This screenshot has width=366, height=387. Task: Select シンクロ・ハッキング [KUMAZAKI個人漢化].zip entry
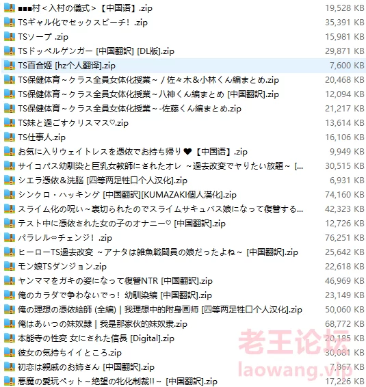pos(127,195)
